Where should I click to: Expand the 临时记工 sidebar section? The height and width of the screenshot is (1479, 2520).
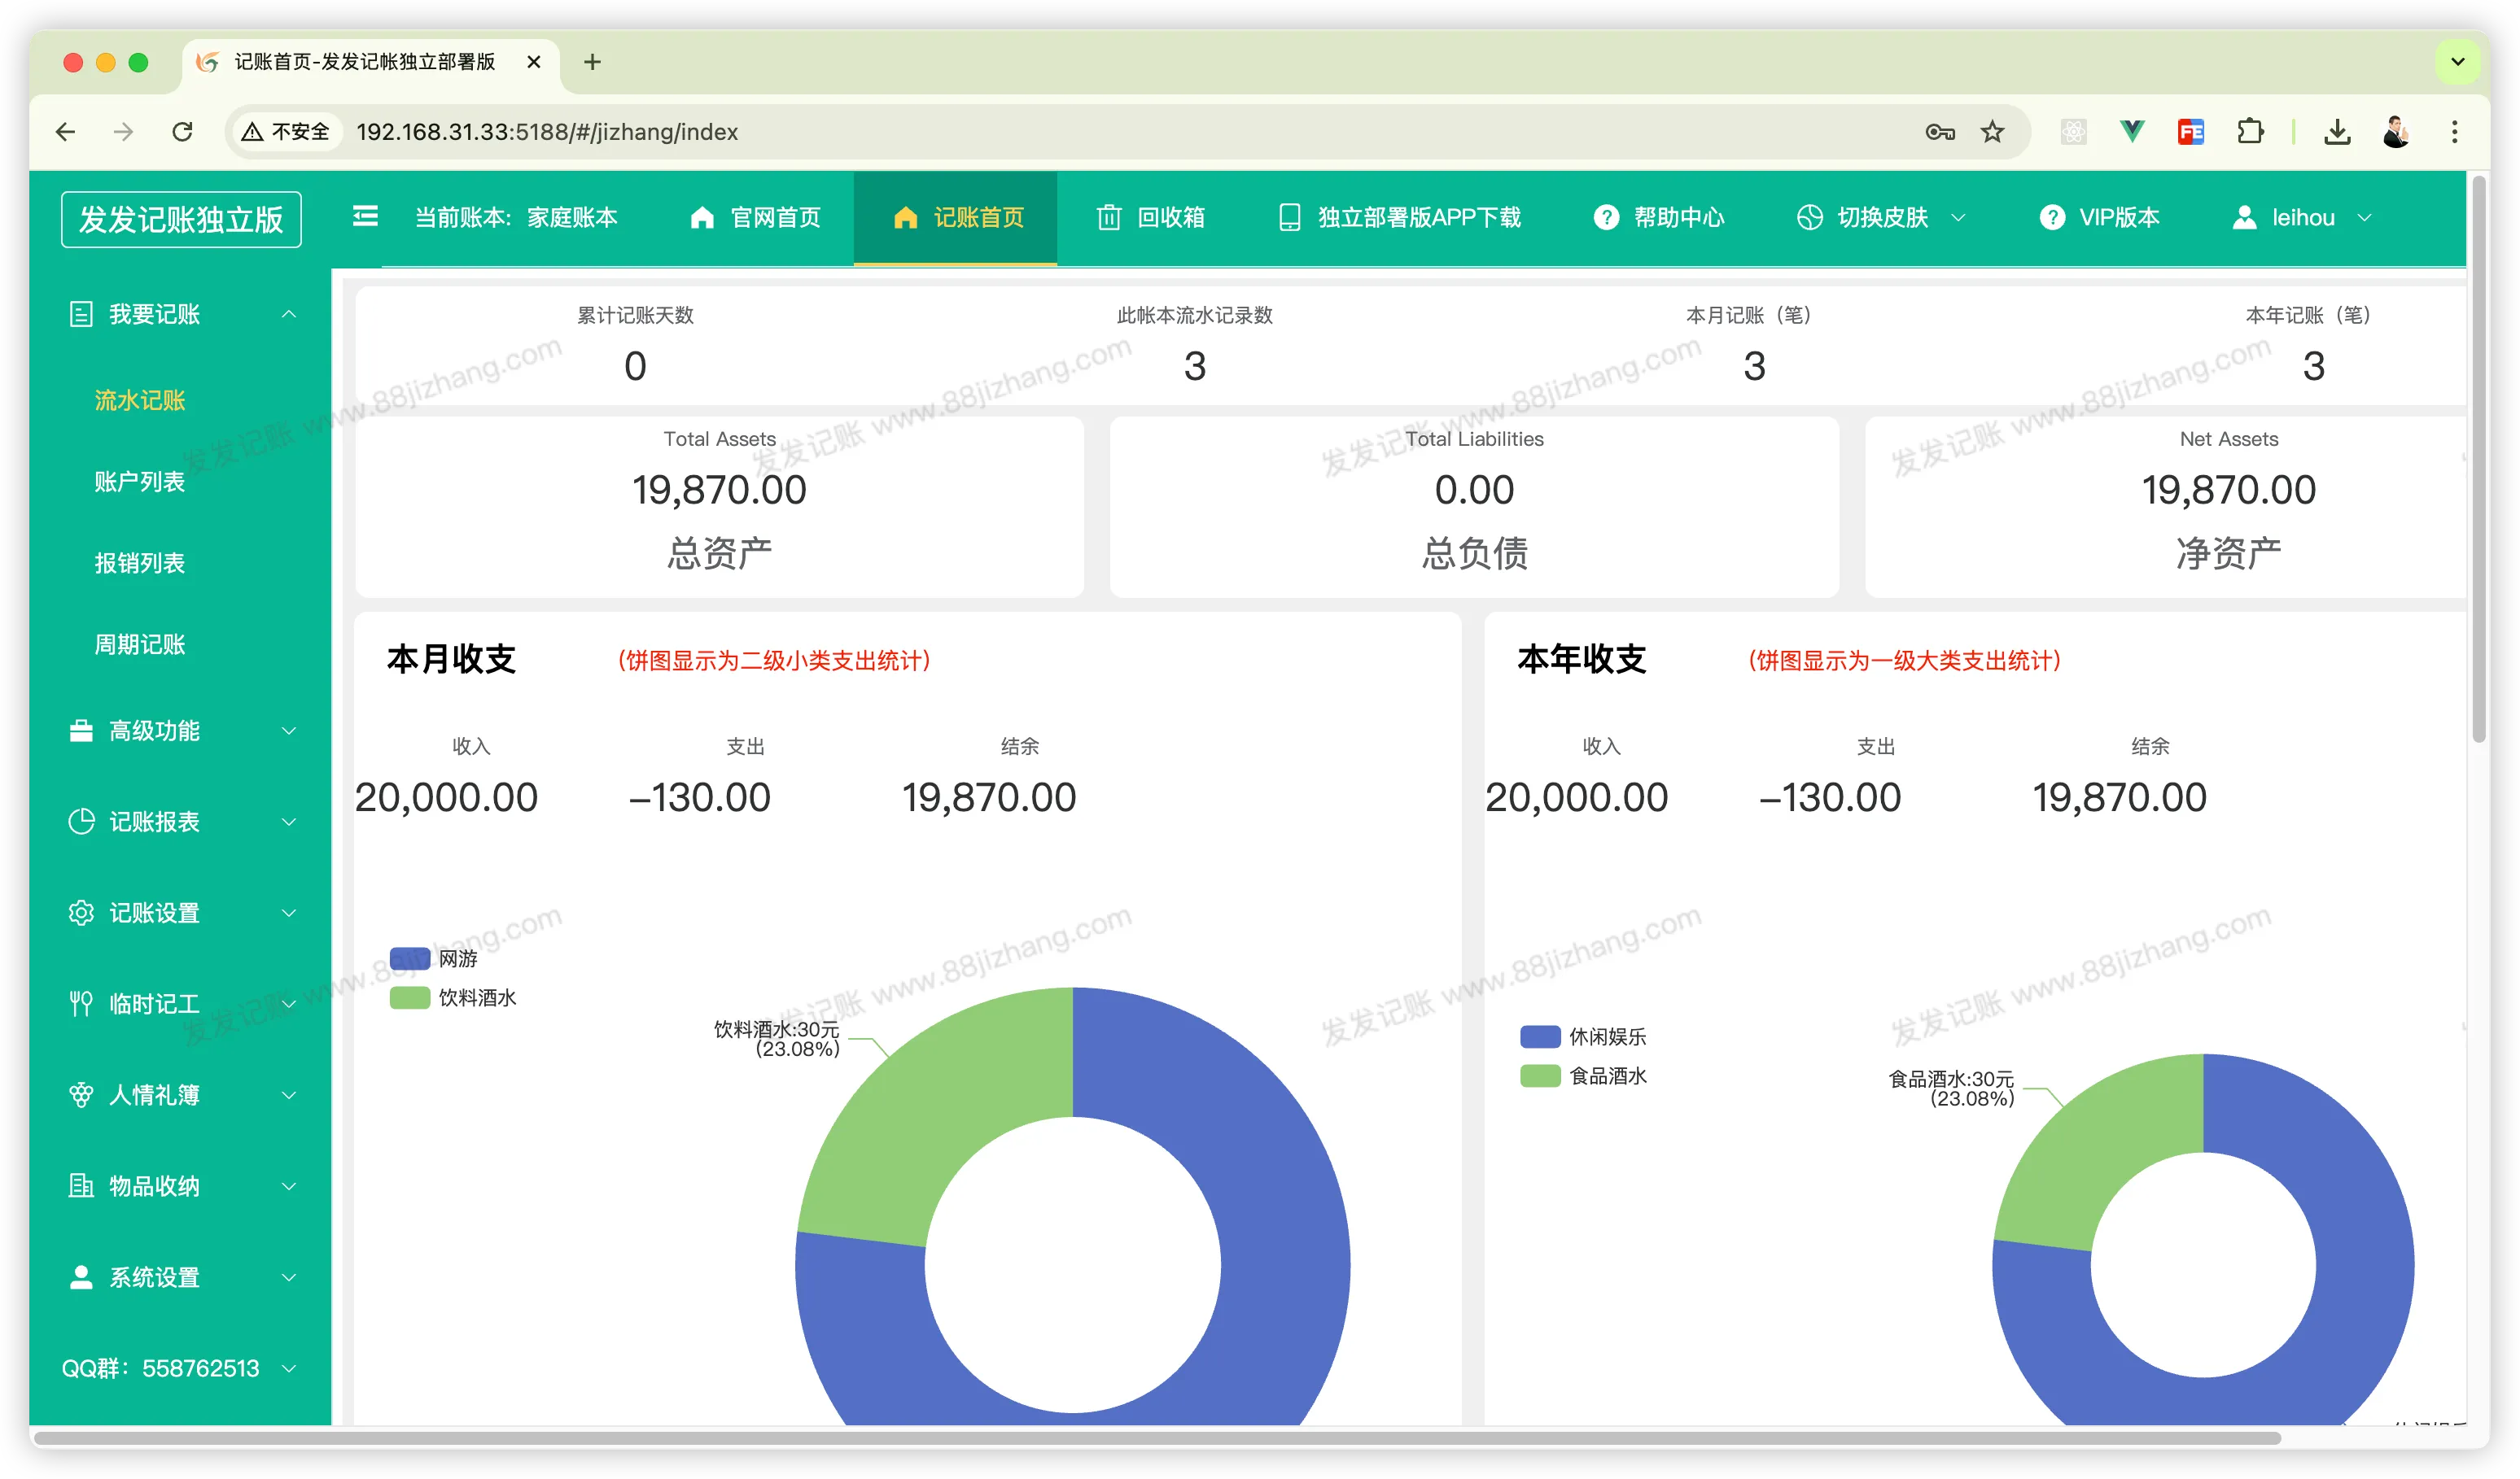coord(289,1005)
